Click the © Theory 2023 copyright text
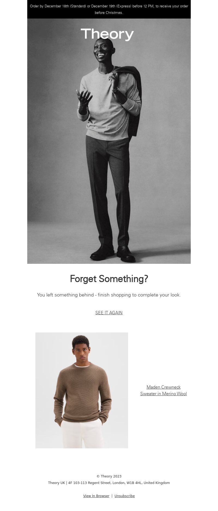The width and height of the screenshot is (218, 511). click(109, 476)
